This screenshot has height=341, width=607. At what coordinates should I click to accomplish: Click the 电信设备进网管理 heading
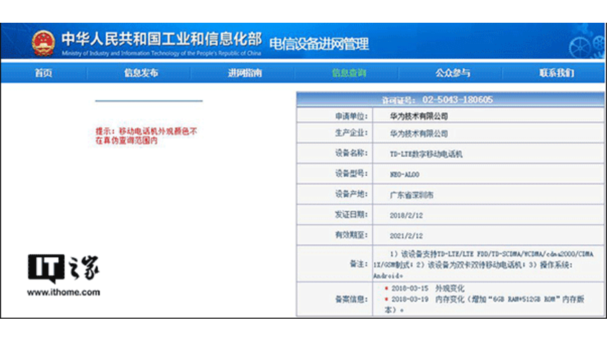[319, 44]
